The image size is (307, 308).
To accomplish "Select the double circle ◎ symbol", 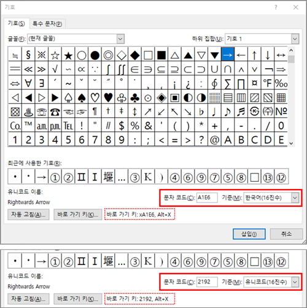I will (108, 55).
